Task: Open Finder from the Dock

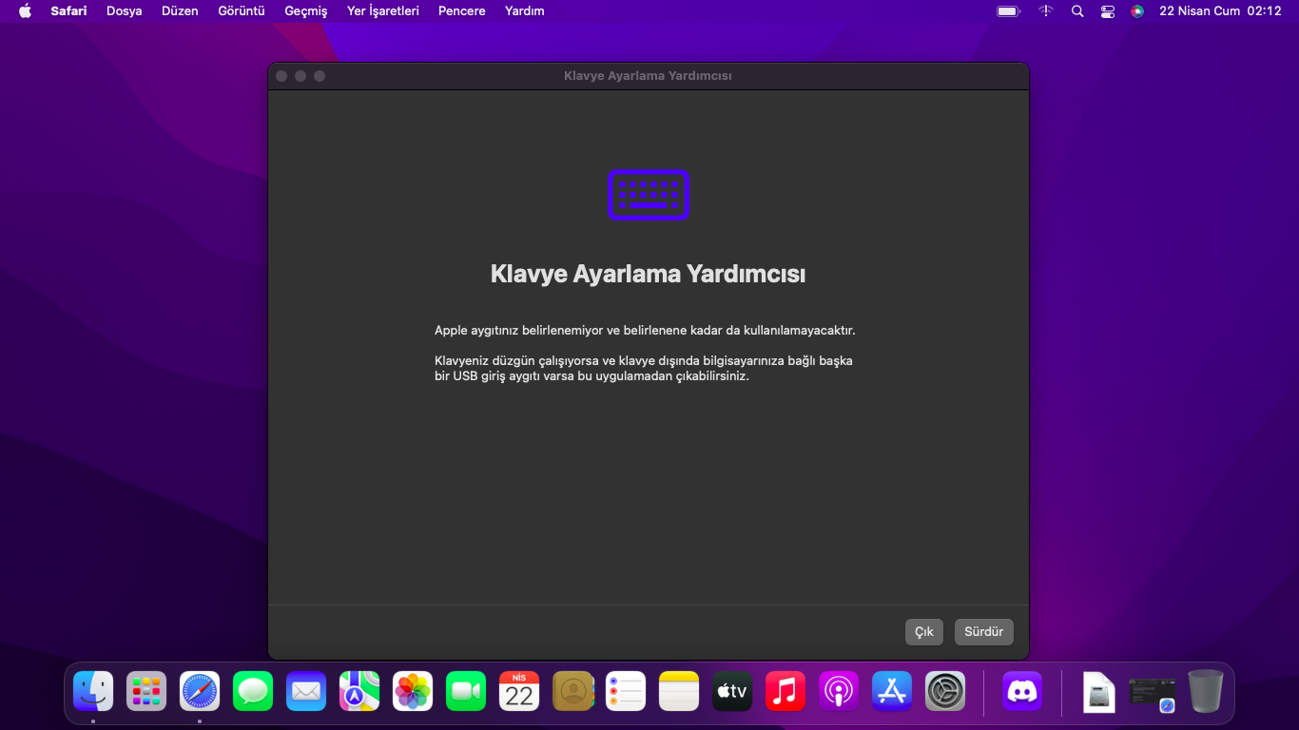Action: click(93, 691)
